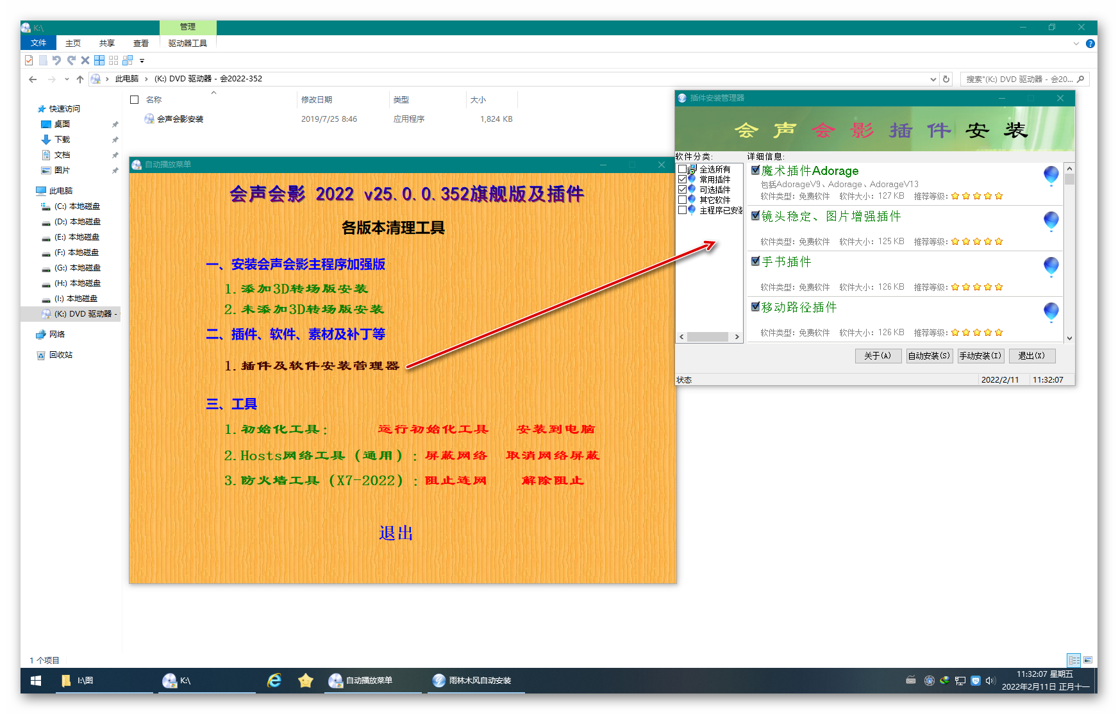Click the Redo arrow in Explorer toolbar
The width and height of the screenshot is (1118, 714).
71,60
